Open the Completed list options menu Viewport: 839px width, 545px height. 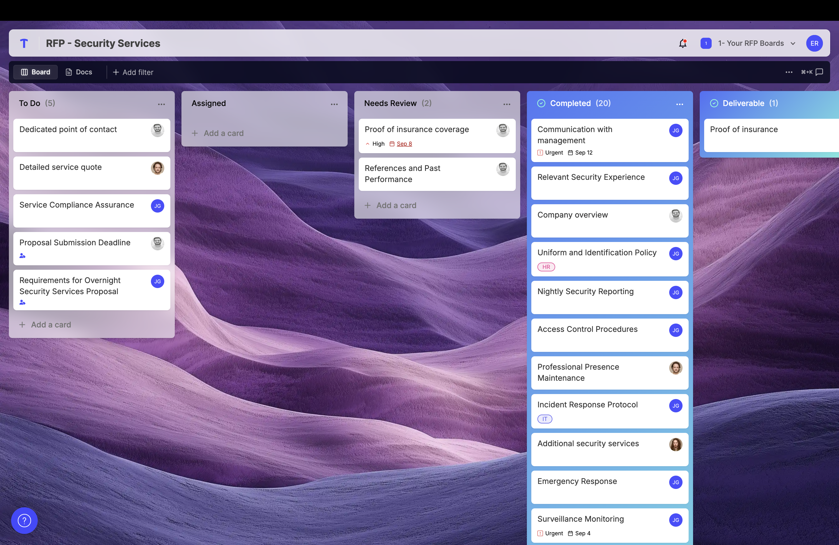679,104
